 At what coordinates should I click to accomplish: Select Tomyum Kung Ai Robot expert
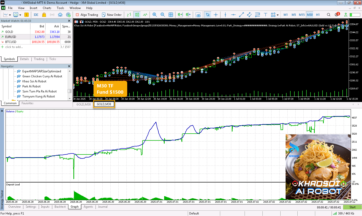[38, 96]
